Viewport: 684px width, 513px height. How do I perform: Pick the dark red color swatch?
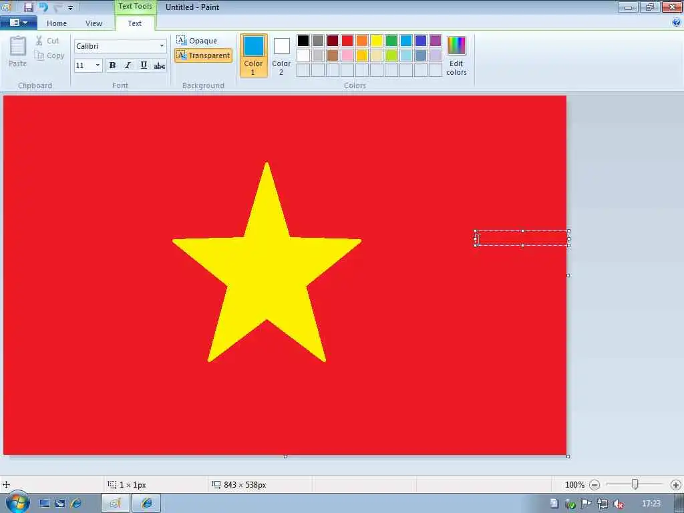333,41
